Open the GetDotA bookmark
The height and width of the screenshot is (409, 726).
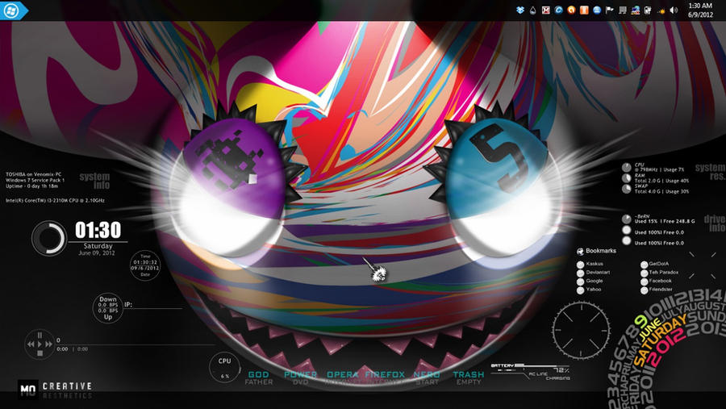(655, 264)
